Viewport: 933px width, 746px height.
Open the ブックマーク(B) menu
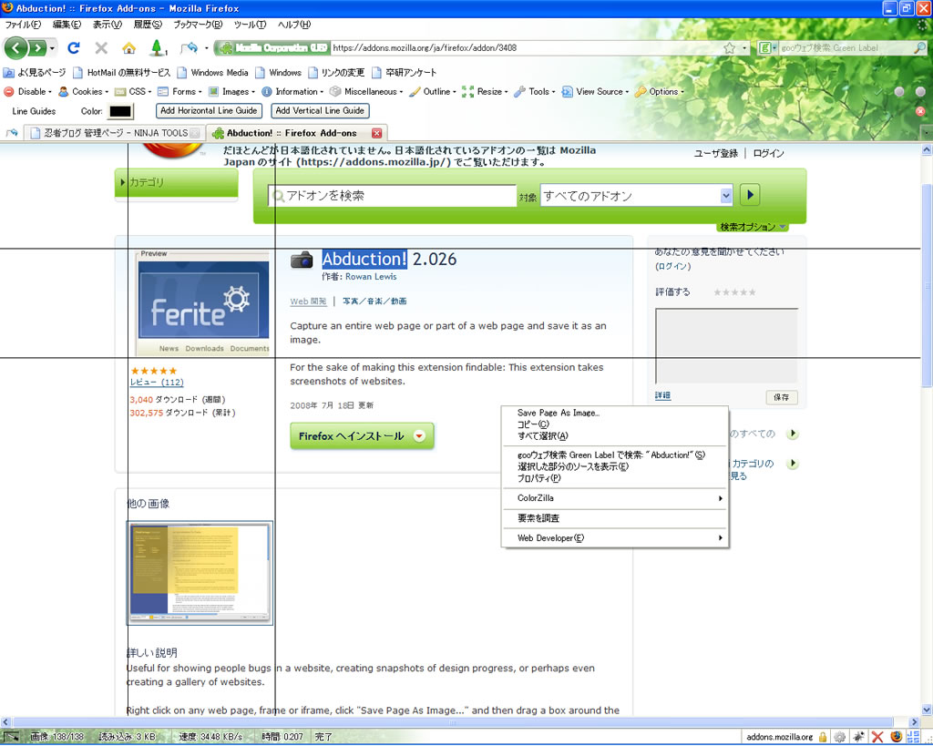pos(198,25)
